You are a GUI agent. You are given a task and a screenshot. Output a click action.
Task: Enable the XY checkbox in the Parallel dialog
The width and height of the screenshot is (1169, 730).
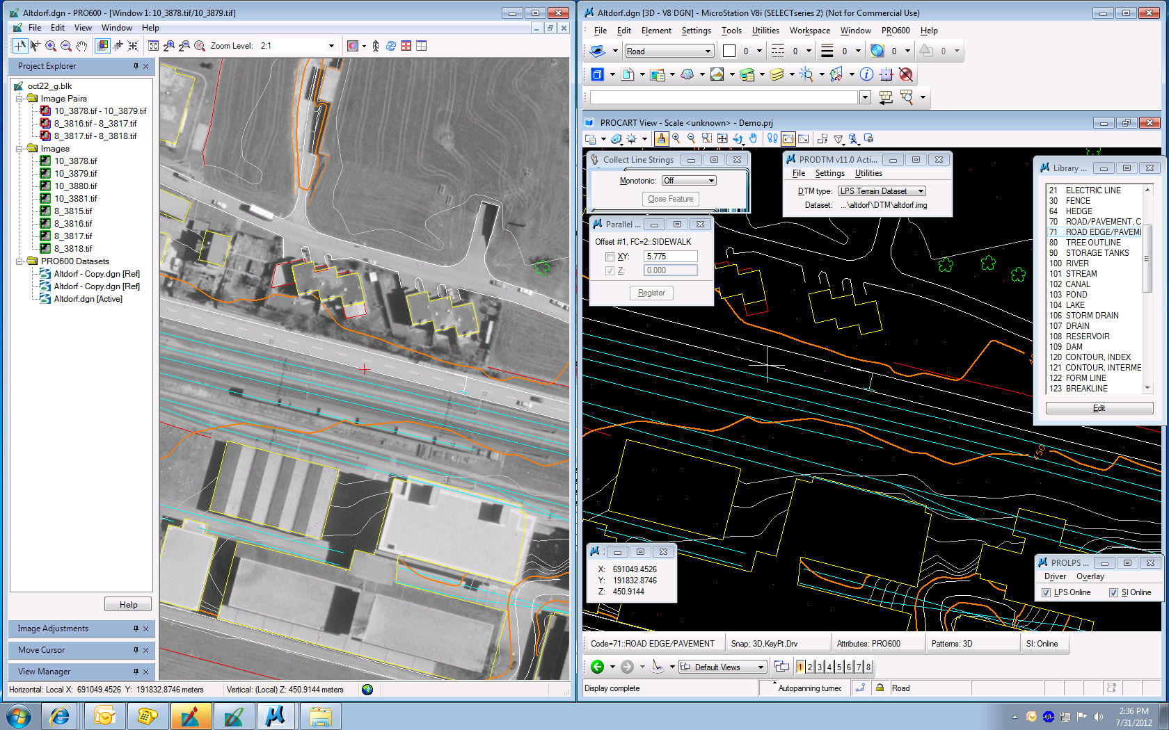[610, 256]
